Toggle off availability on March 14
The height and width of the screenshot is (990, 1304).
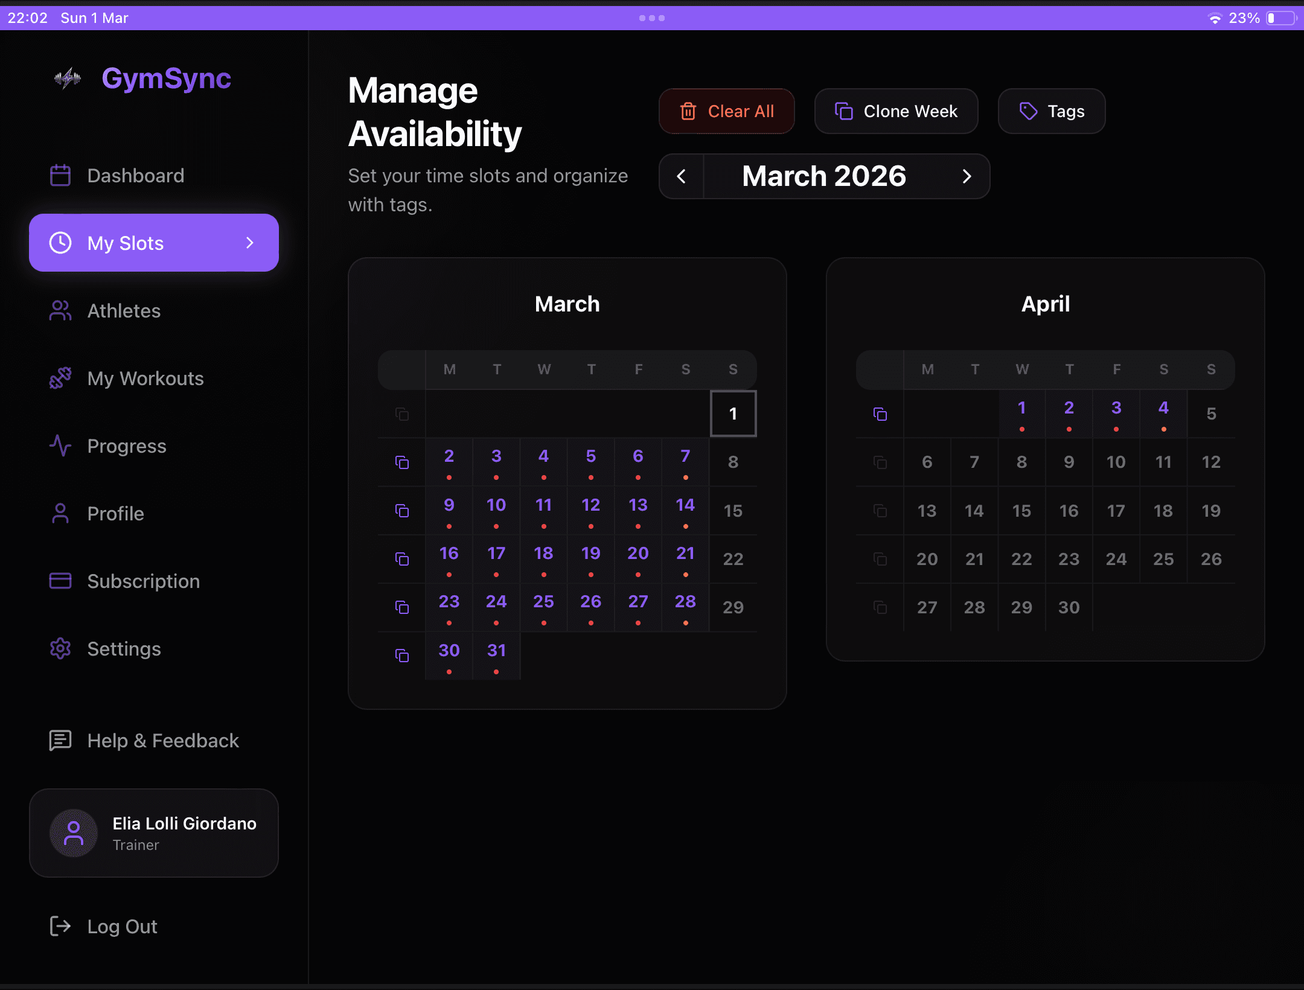(x=685, y=510)
